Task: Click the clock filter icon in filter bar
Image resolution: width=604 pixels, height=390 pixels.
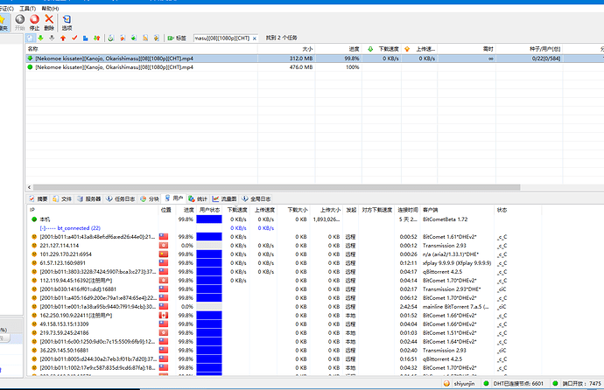Action: click(x=111, y=38)
